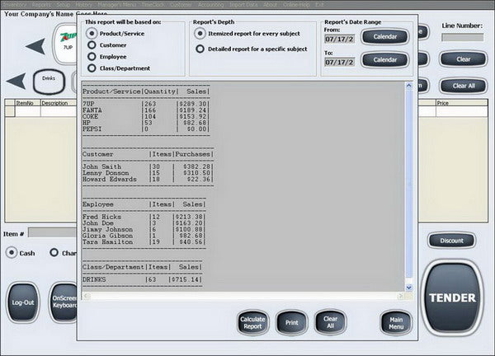Focus the Item # input box
495x356 pixels.
(x=53, y=232)
